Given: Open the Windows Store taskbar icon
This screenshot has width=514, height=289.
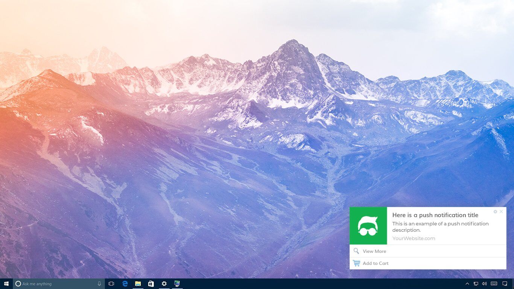Looking at the screenshot, I should [151, 284].
